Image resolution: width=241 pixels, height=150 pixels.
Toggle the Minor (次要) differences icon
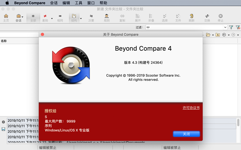coord(91,18)
